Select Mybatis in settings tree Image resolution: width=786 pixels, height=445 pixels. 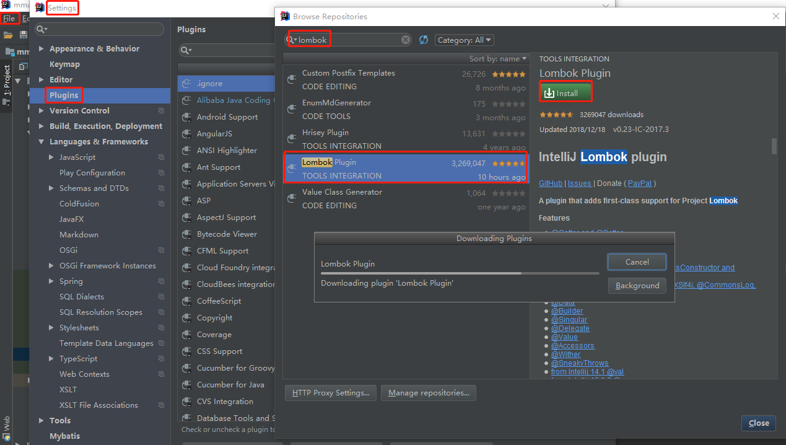coord(64,436)
